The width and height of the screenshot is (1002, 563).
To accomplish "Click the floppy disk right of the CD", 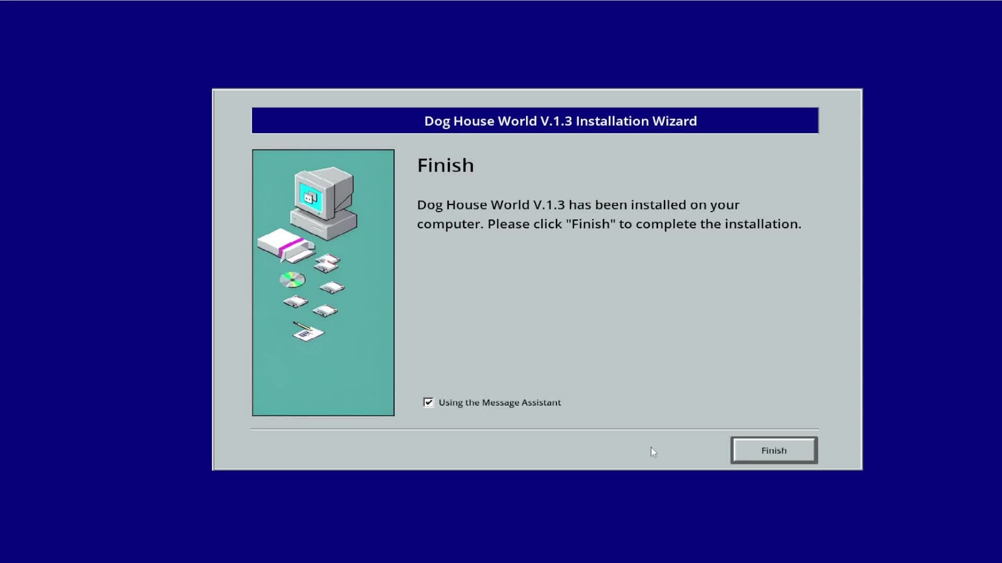I will click(x=332, y=287).
